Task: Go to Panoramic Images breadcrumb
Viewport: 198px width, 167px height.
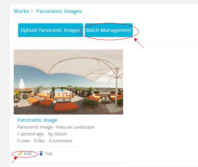Action: pyautogui.click(x=59, y=11)
